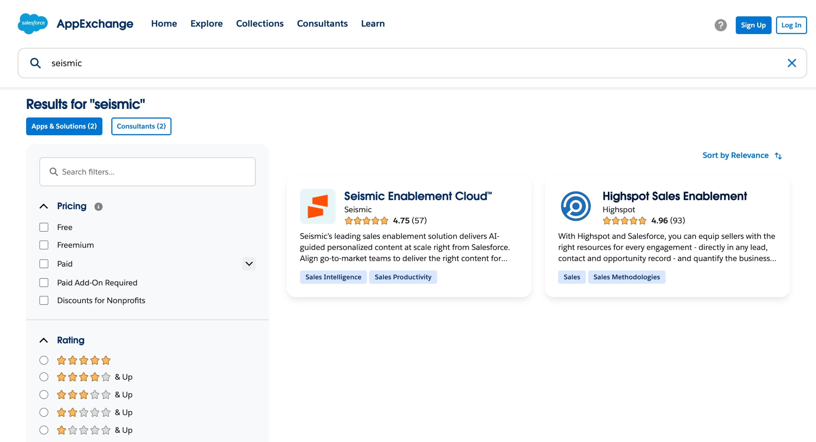Image resolution: width=816 pixels, height=442 pixels.
Task: Check the Freemium pricing checkbox
Action: (x=44, y=245)
